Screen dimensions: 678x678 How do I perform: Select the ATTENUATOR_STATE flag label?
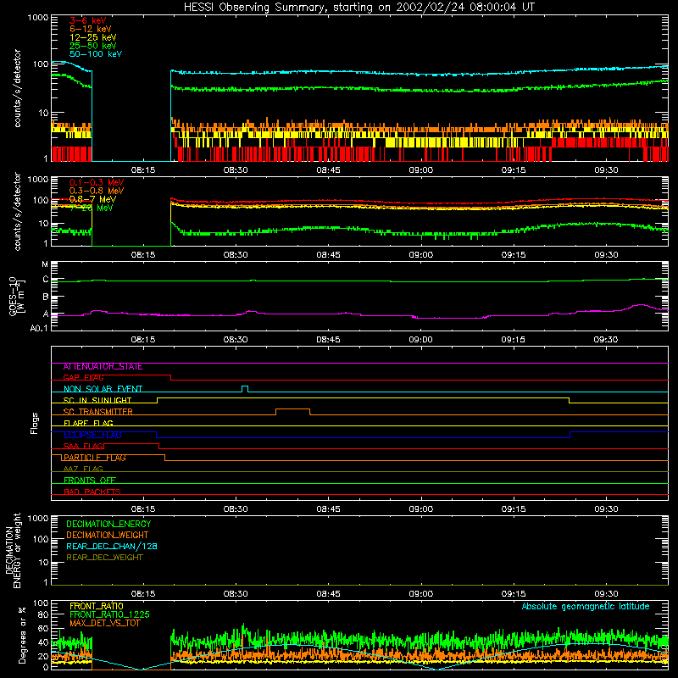click(x=103, y=367)
